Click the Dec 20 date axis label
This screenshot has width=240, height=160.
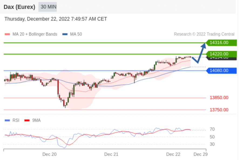(49, 154)
